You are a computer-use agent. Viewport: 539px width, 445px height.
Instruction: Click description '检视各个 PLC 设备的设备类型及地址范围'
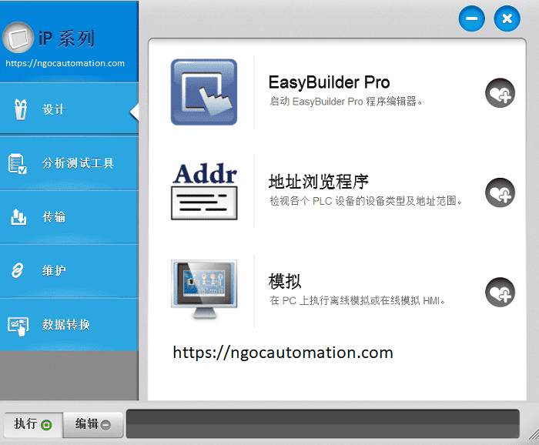click(366, 201)
